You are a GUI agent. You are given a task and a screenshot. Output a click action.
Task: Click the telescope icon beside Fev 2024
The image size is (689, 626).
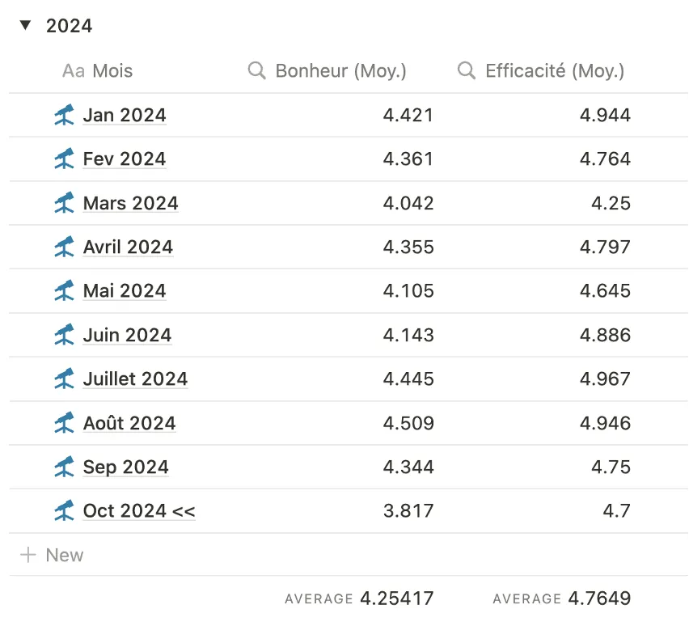point(64,159)
